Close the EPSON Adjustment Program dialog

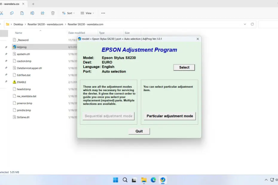(x=198, y=39)
